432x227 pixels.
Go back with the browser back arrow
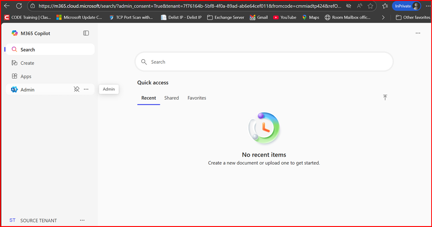(7, 6)
